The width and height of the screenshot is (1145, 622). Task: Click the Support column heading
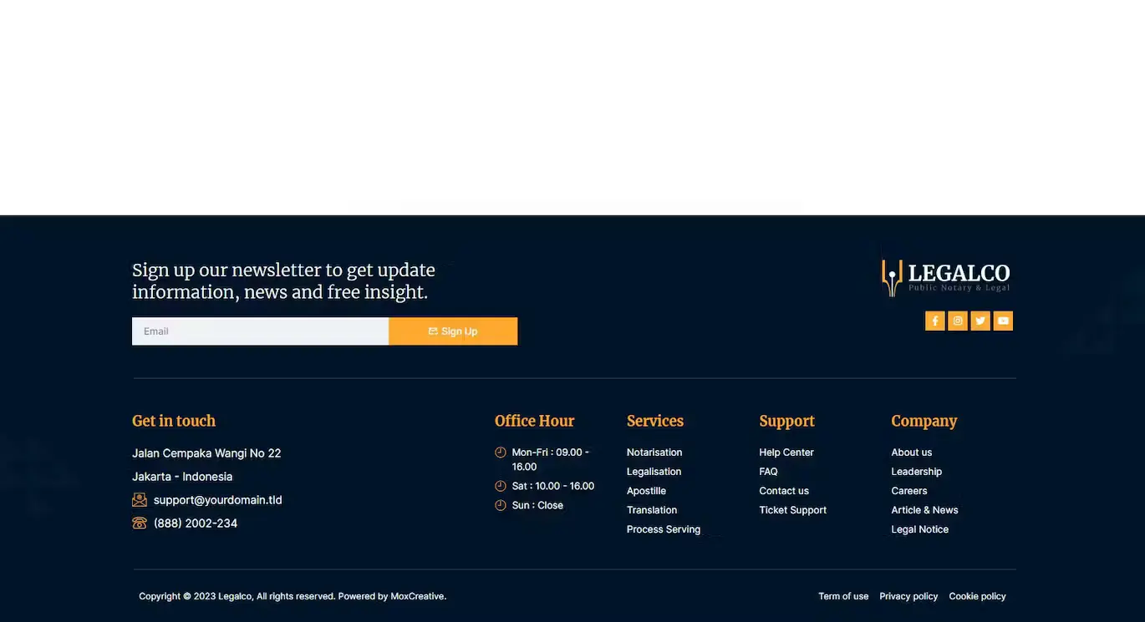786,422
